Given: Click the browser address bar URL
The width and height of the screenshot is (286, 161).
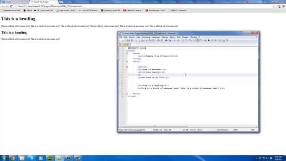Looking at the screenshot, I should click(50, 6).
